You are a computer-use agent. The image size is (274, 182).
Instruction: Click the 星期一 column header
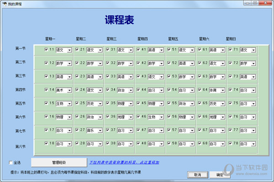click(x=50, y=39)
